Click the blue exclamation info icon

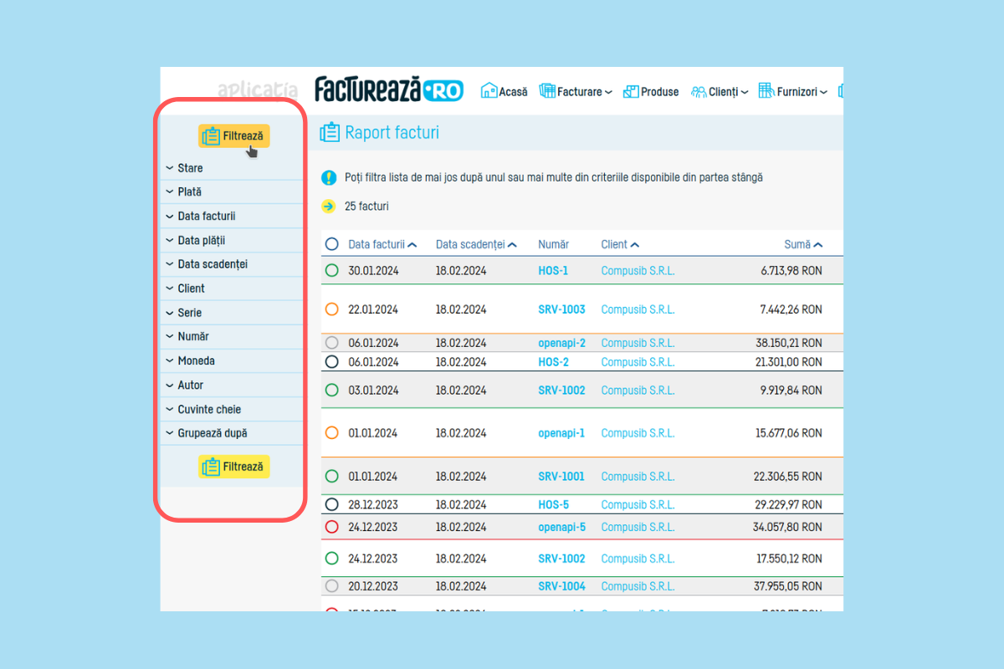(x=329, y=177)
